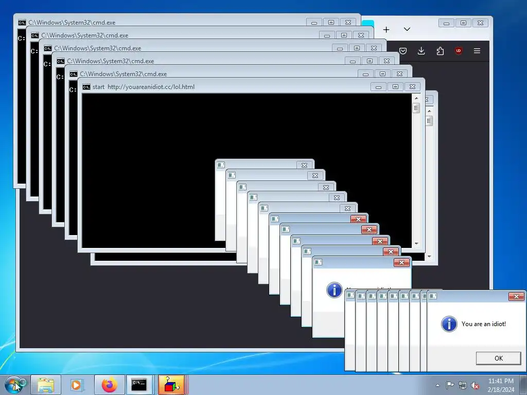
Task: Click OK in the 'You are an idiot!' dialog
Action: point(498,358)
